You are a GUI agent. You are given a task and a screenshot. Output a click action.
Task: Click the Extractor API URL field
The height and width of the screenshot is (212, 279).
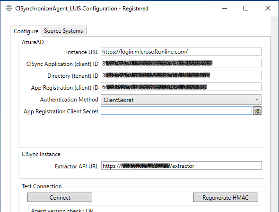pos(182,166)
